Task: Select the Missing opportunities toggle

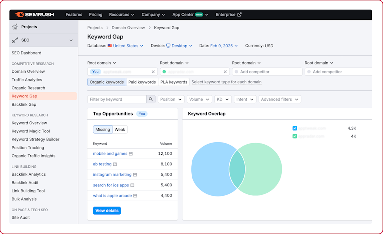Action: coord(103,129)
